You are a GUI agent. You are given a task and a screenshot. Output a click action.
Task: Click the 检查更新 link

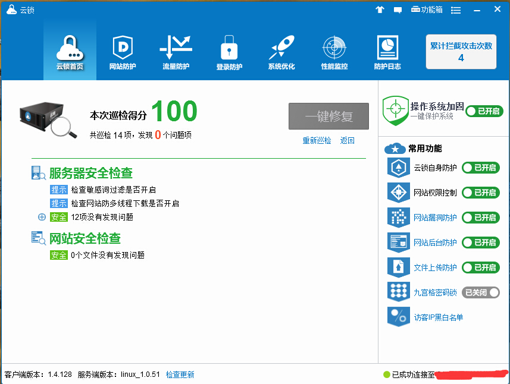pyautogui.click(x=180, y=374)
